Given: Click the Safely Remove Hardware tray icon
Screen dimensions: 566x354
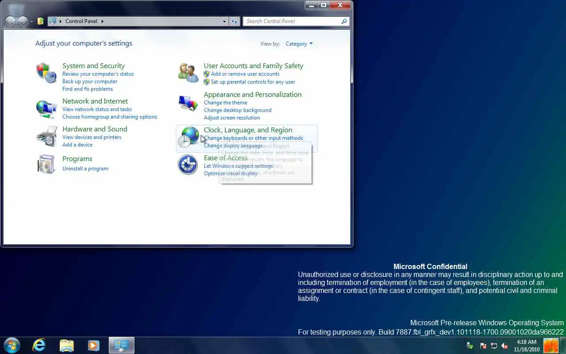Looking at the screenshot, I should click(x=470, y=346).
